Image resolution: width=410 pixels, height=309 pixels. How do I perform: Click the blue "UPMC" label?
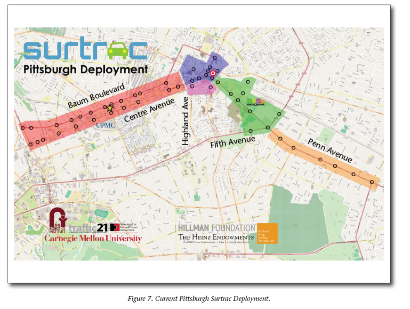[x=105, y=125]
